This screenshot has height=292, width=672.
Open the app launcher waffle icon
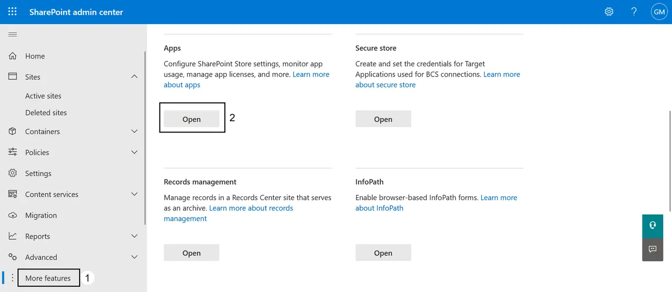12,12
